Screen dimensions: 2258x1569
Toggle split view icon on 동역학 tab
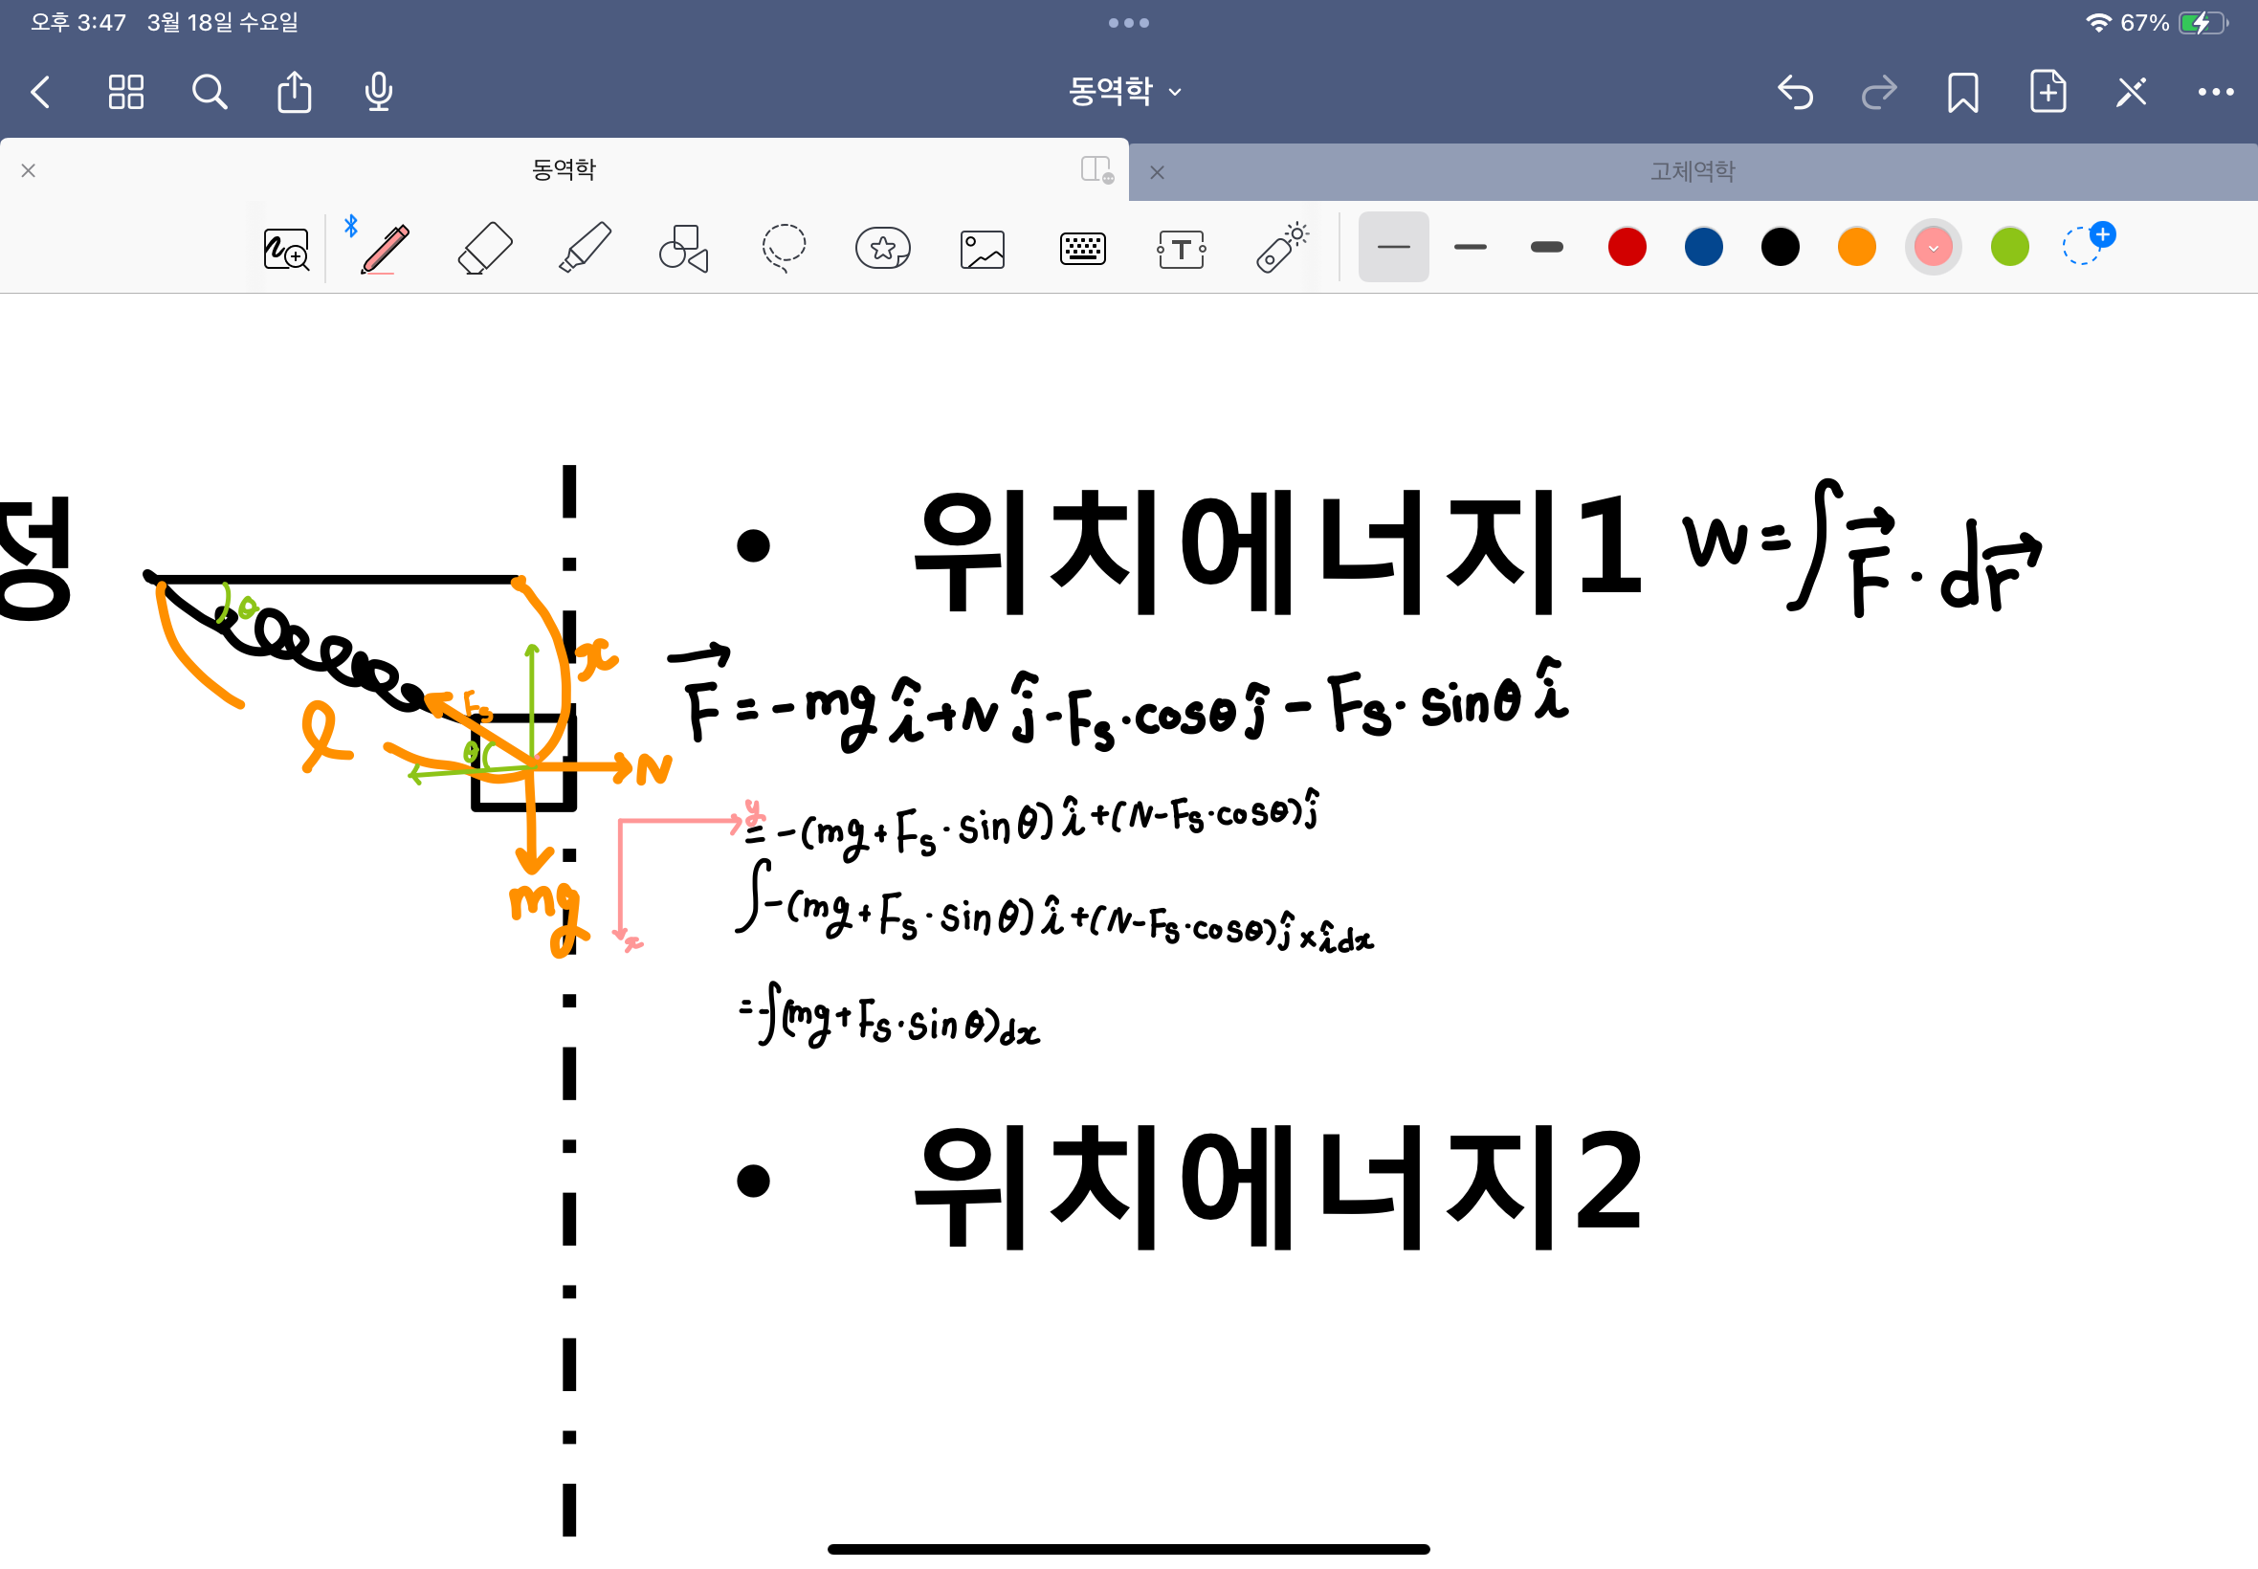pyautogui.click(x=1096, y=169)
